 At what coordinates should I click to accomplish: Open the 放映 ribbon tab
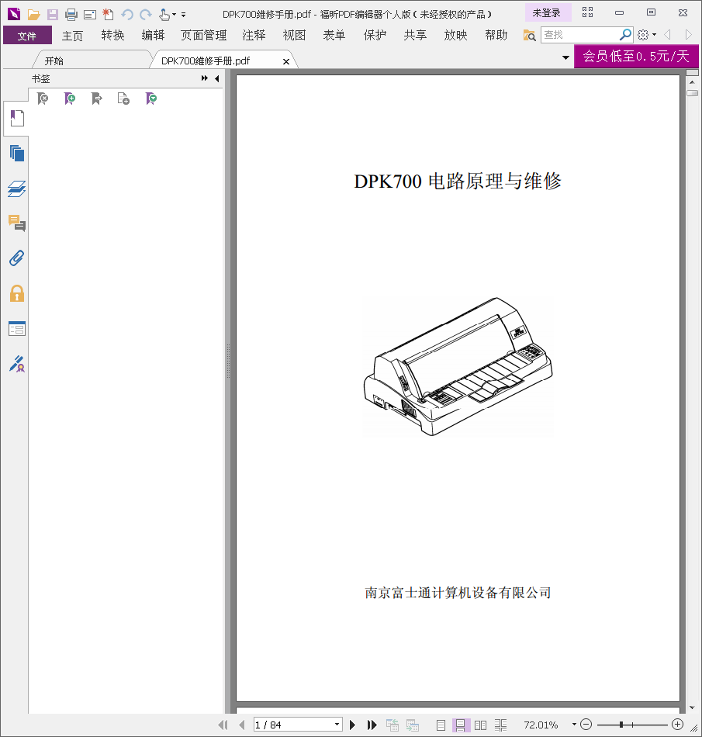456,35
